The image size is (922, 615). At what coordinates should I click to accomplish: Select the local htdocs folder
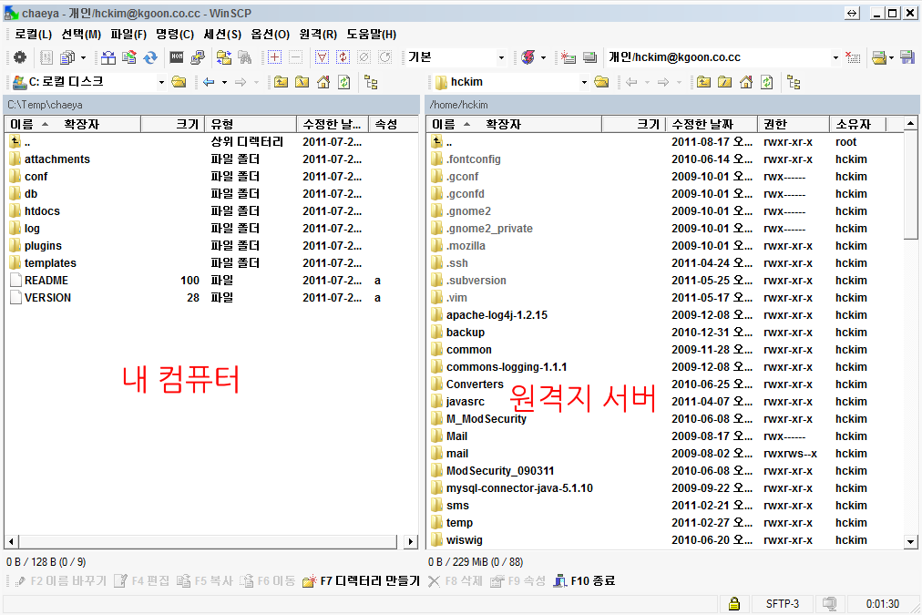[x=42, y=211]
